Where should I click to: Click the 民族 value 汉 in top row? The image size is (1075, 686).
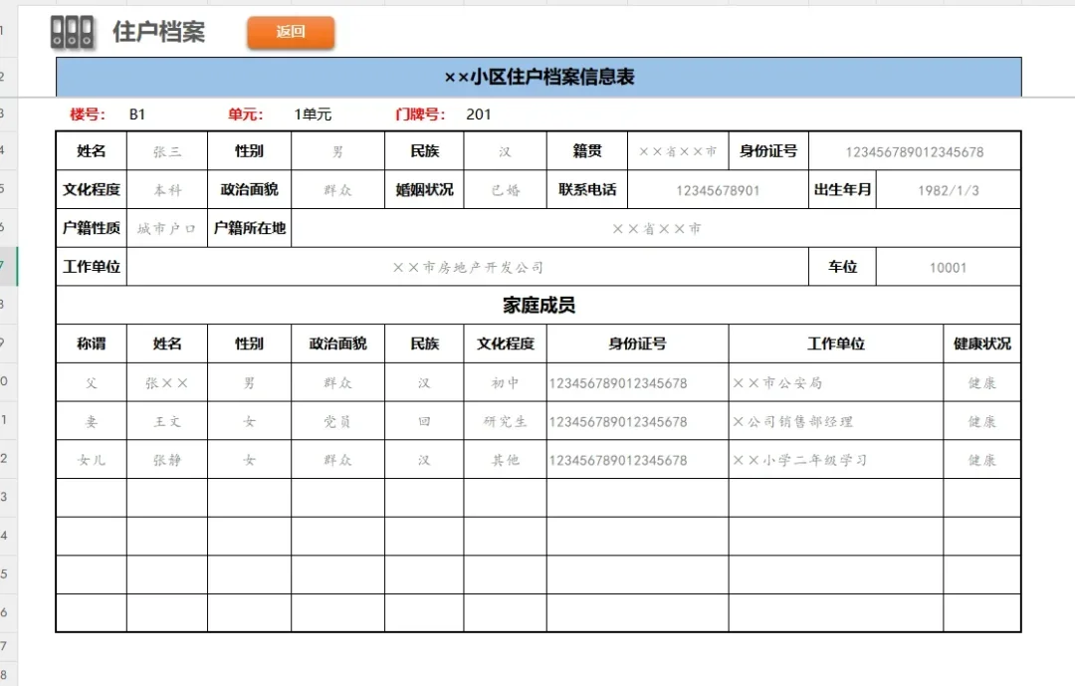pyautogui.click(x=506, y=151)
